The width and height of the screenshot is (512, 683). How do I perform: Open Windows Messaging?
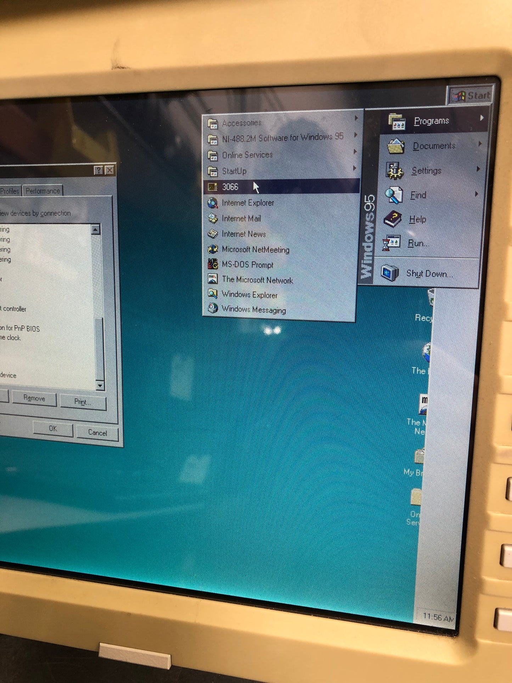pyautogui.click(x=253, y=309)
